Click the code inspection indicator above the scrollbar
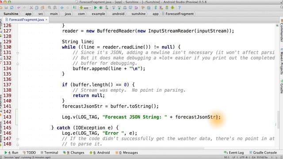This screenshot has height=159, width=283. point(277,26)
